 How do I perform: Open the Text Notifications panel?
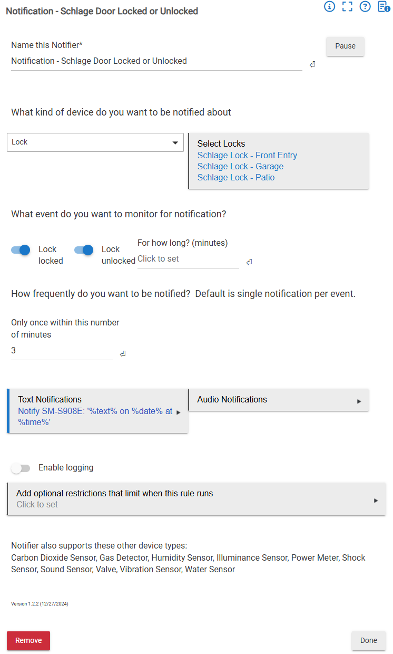click(x=97, y=411)
